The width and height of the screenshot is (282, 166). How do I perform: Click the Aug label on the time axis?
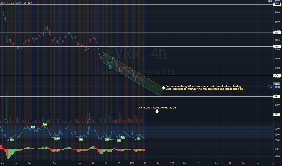click(2, 163)
